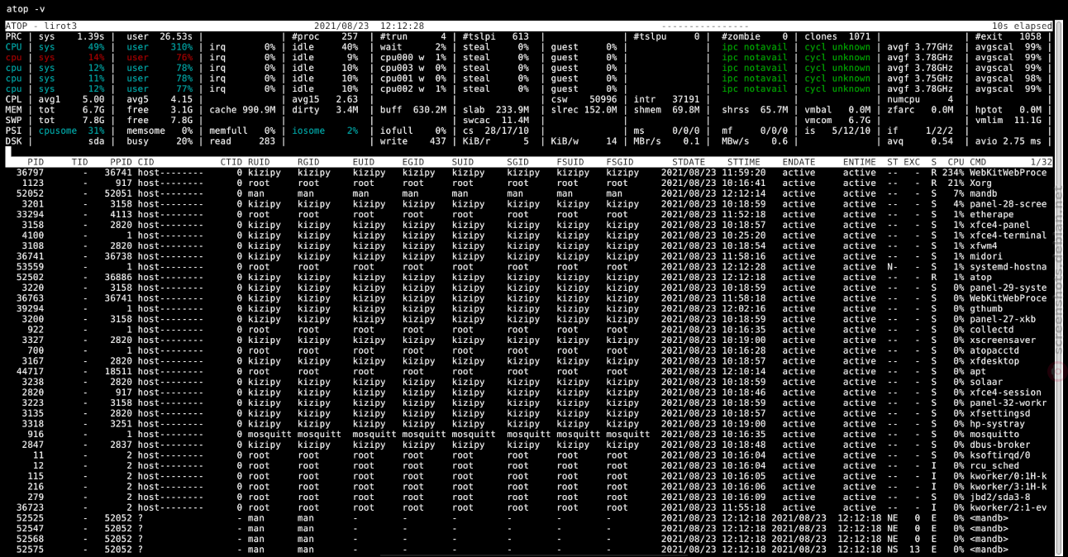Click the atopacctd process name
This screenshot has height=557, width=1068.
pyautogui.click(x=994, y=350)
